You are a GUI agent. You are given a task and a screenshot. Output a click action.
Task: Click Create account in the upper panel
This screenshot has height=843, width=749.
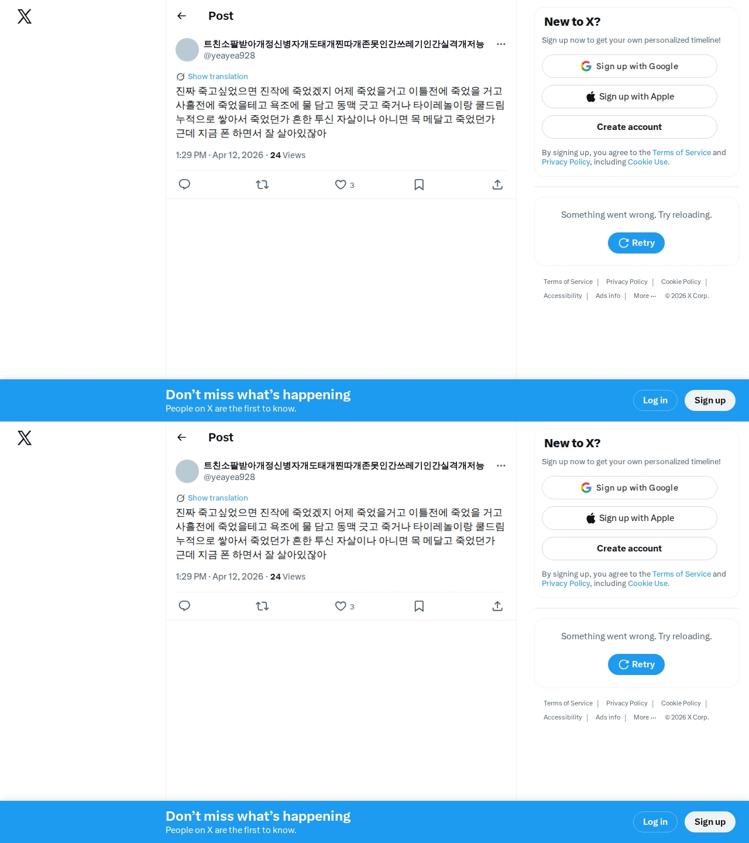[630, 127]
